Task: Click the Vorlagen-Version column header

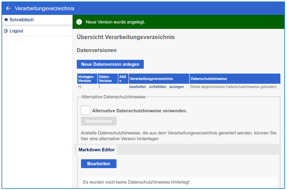Action: (x=87, y=79)
